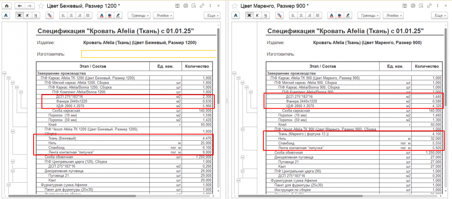Screen dimensions: 452x199
Task: Collapse П\Ф Мягкий каркас Afelia 1200 group
Action: (13, 83)
